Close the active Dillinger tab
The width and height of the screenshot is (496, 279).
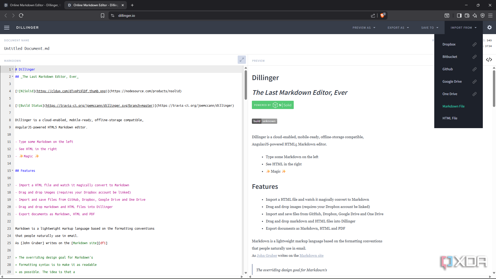tap(123, 5)
